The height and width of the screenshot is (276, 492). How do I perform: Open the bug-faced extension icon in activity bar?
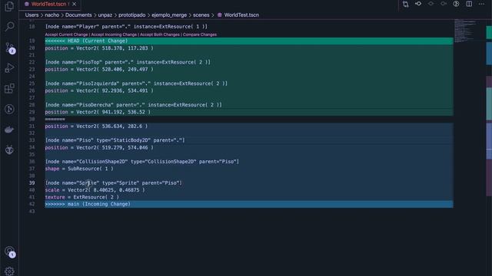click(9, 150)
